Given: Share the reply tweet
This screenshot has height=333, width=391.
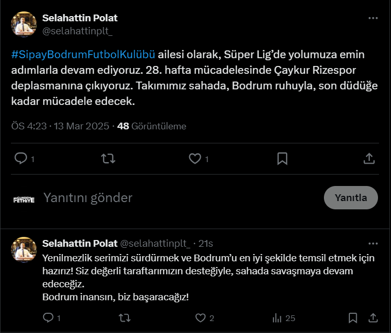Looking at the screenshot, I should [373, 317].
